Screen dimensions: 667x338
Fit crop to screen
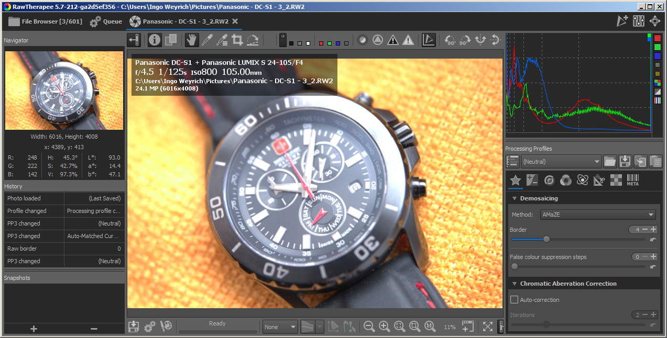tap(414, 326)
